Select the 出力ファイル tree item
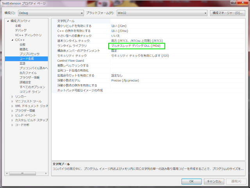The width and height of the screenshot is (250, 188). tap(28, 73)
